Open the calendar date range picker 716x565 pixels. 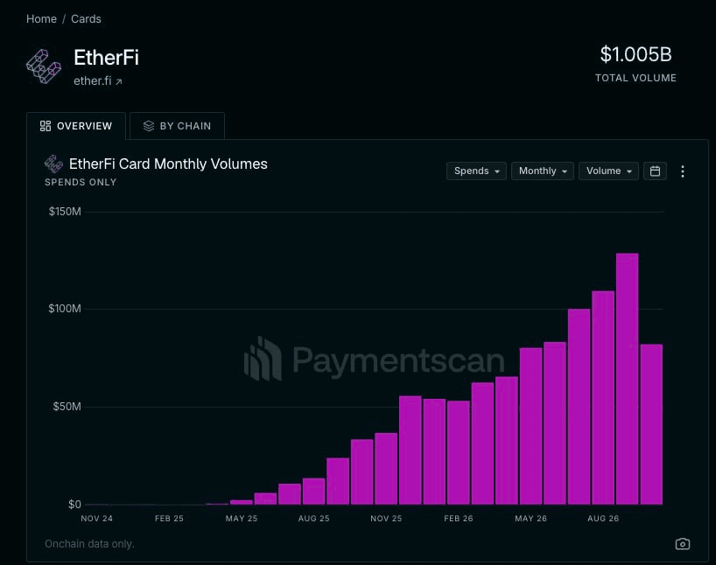[x=655, y=171]
